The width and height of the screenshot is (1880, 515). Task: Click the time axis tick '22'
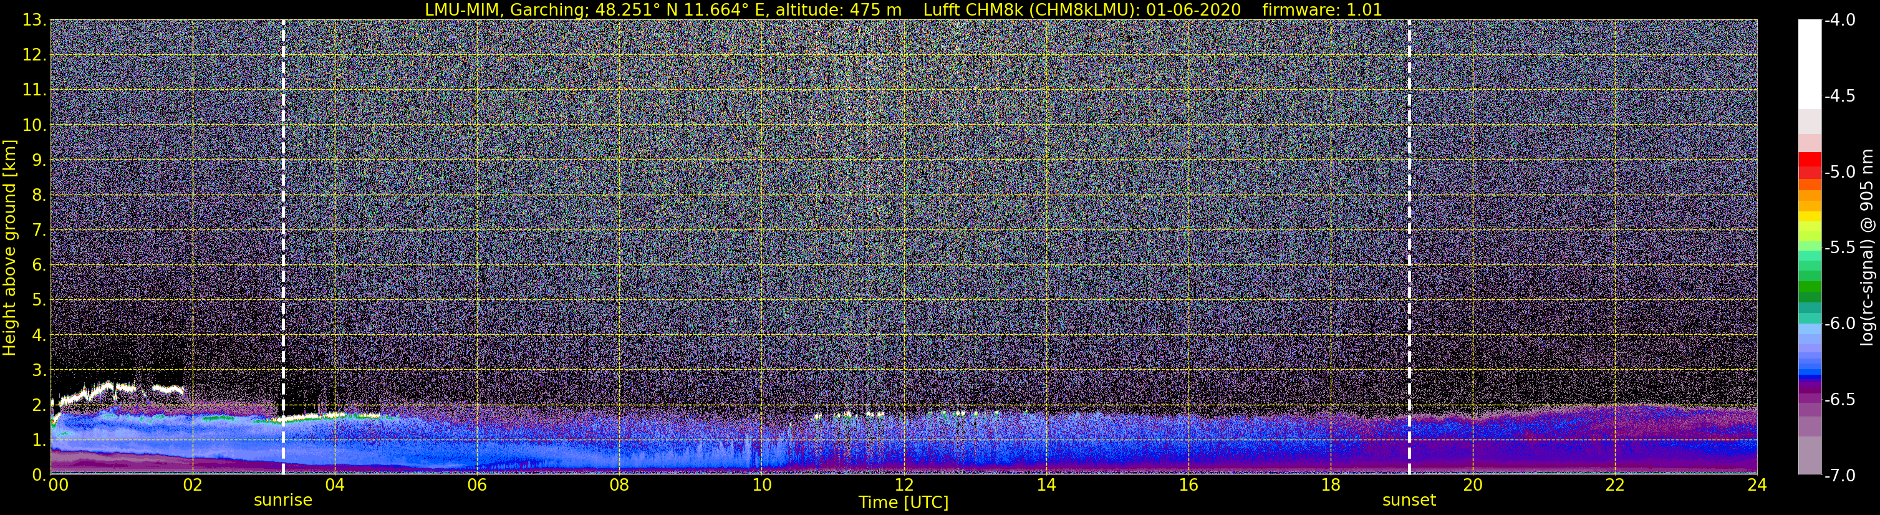coord(1615,486)
